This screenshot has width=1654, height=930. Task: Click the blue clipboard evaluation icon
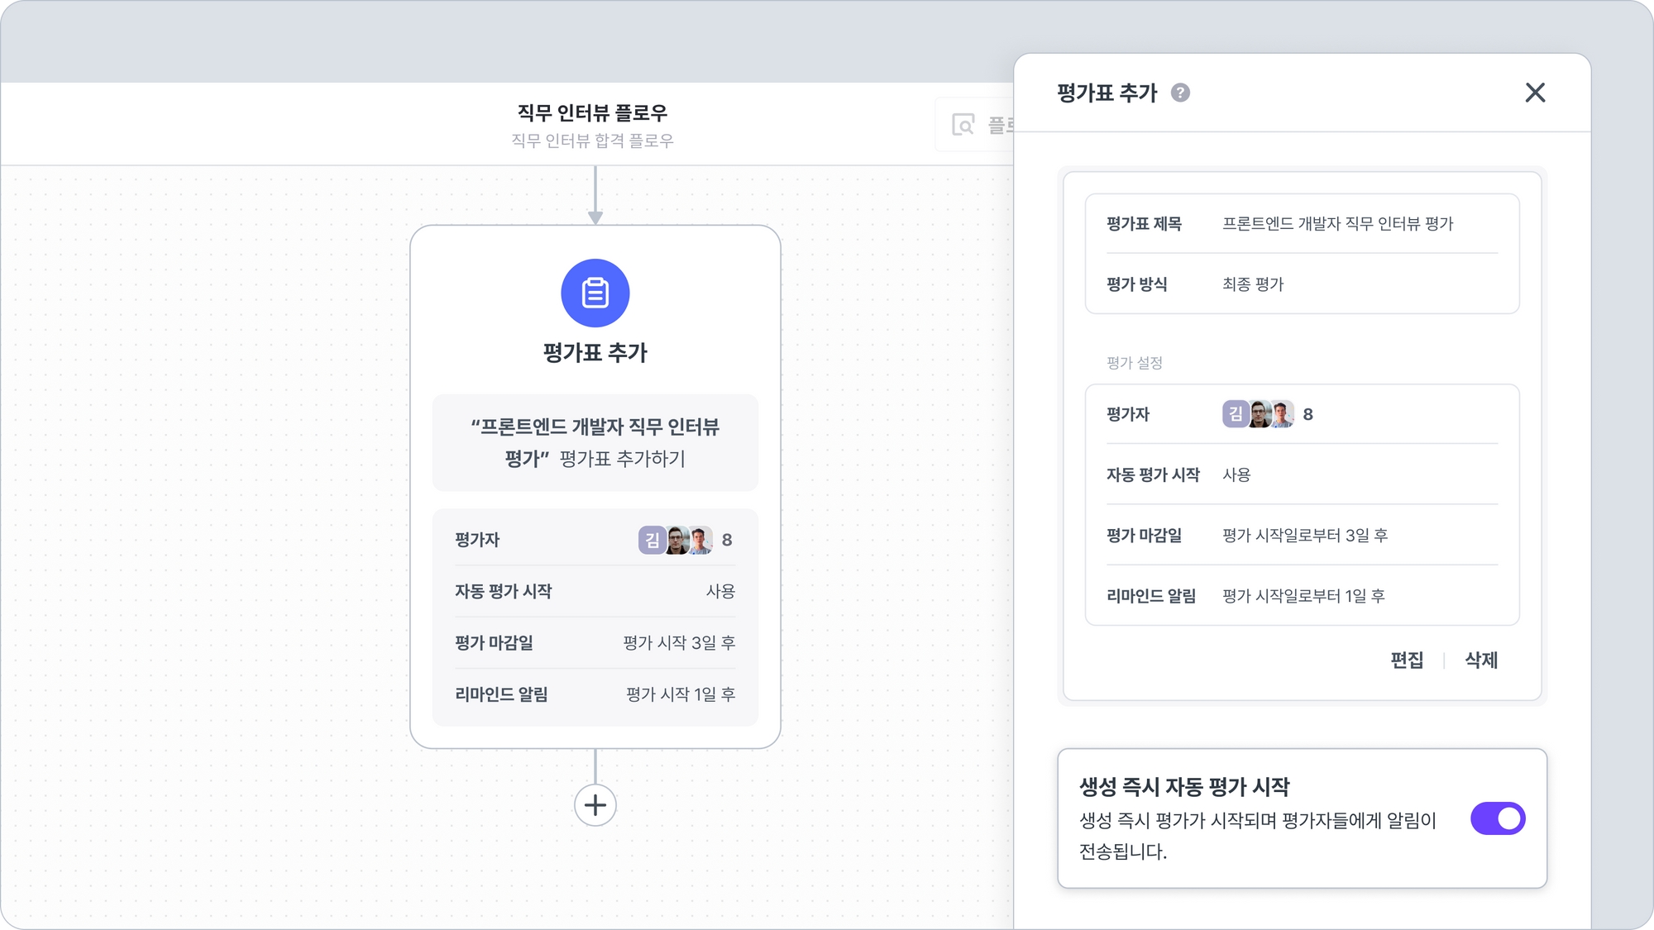(x=595, y=293)
